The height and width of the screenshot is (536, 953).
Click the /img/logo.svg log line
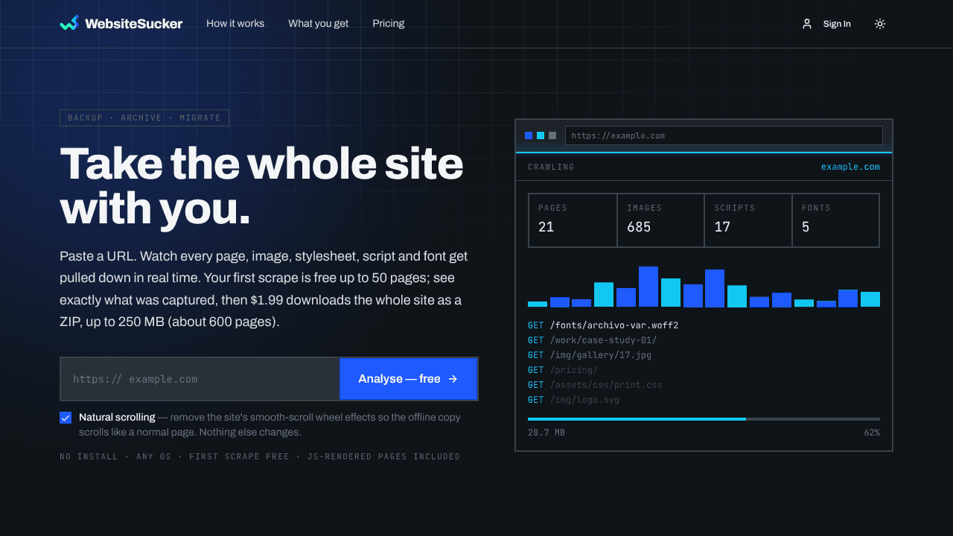coord(573,400)
